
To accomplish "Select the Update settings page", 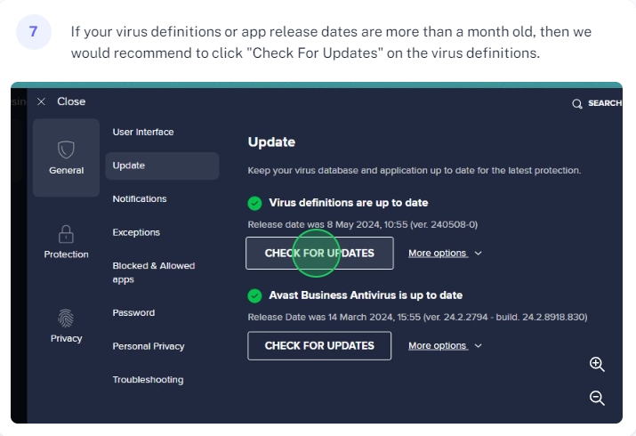I will (162, 166).
